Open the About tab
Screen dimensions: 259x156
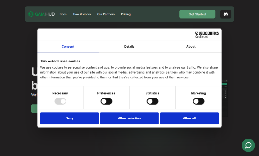[x=191, y=47]
